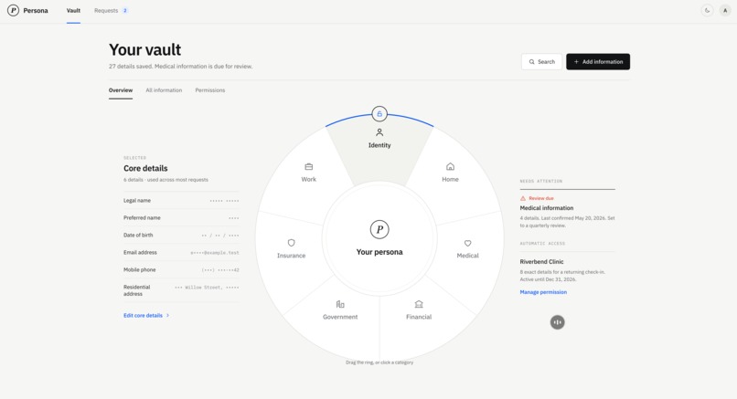This screenshot has width=737, height=399.
Task: Click the Review due warning icon
Action: pos(523,198)
